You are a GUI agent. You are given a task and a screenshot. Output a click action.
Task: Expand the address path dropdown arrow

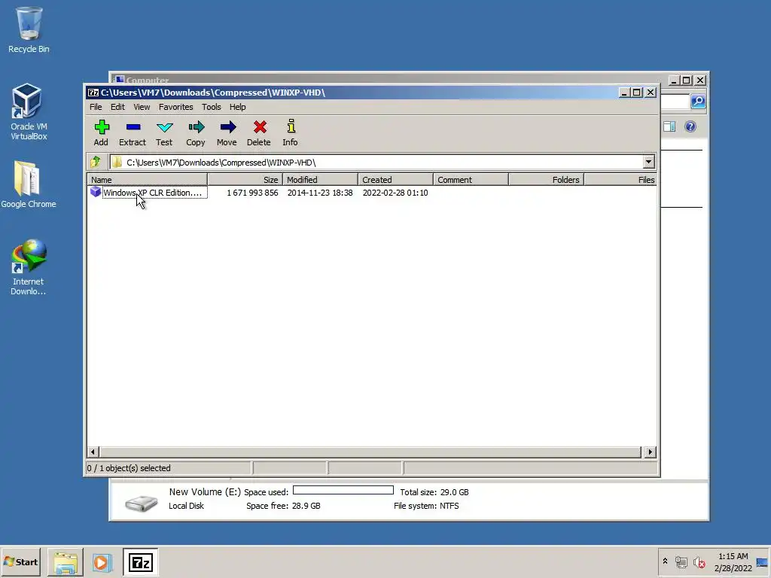[648, 162]
